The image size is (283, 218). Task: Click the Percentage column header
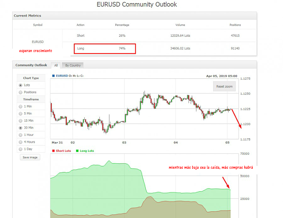122,25
